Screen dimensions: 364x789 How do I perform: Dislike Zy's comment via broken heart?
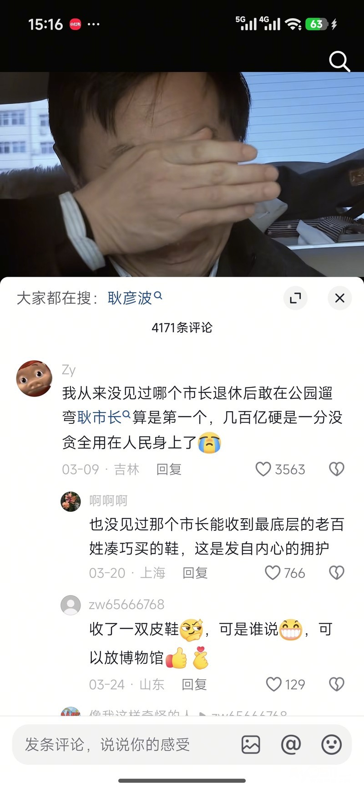[x=336, y=469]
